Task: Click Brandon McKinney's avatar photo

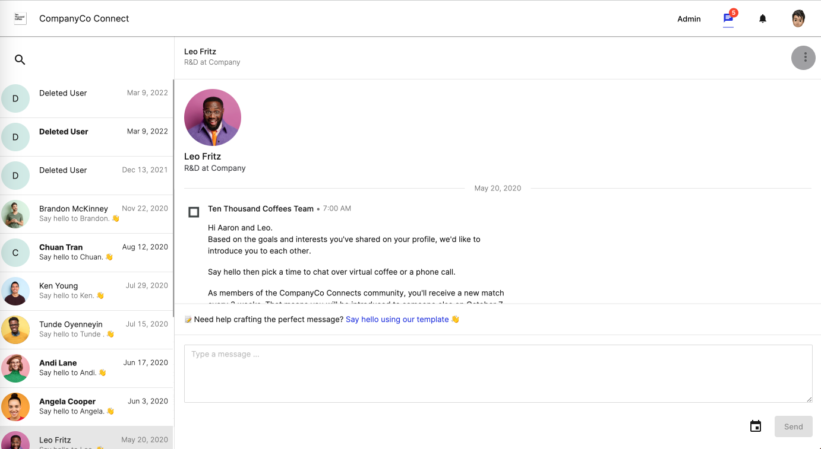Action: point(15,214)
